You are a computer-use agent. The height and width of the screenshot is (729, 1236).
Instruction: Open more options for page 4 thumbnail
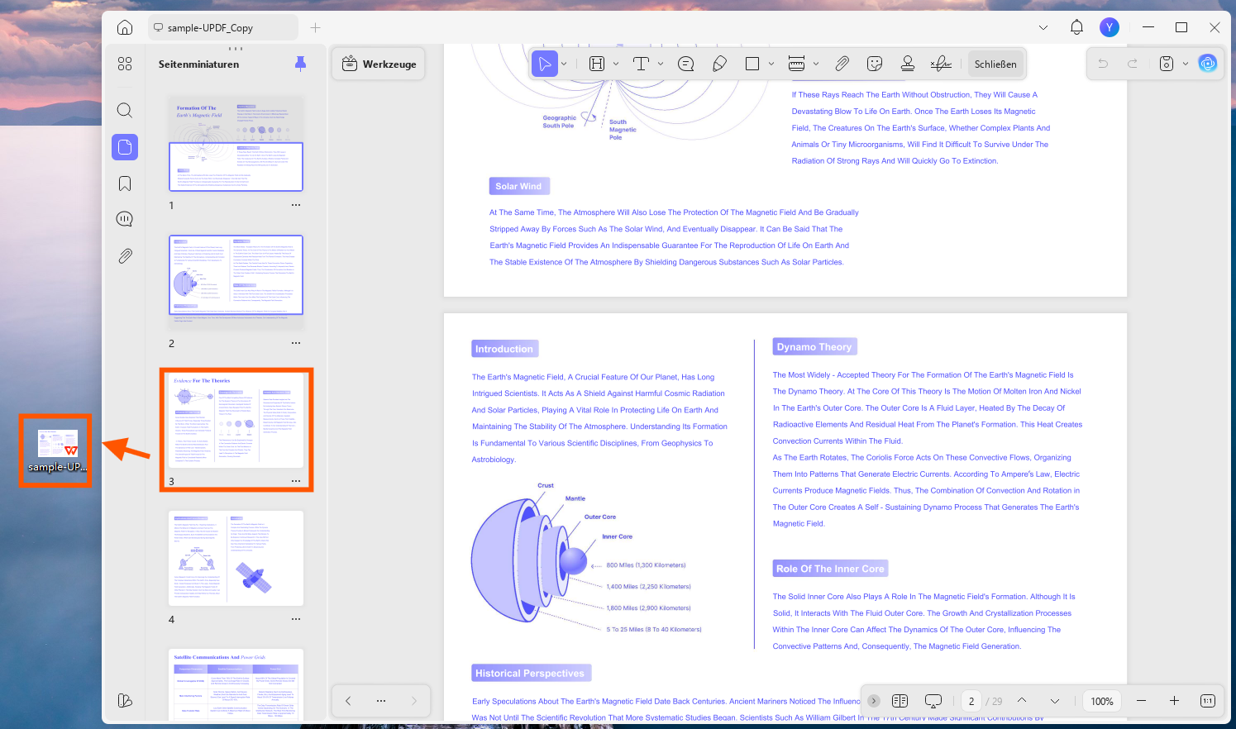pos(296,619)
